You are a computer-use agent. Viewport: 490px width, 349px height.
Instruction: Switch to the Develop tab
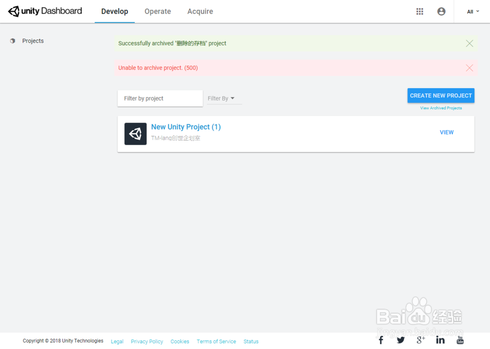115,12
